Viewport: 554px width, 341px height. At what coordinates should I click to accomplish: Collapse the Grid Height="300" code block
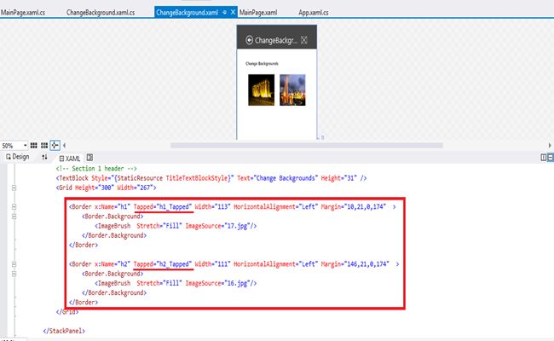click(14, 188)
